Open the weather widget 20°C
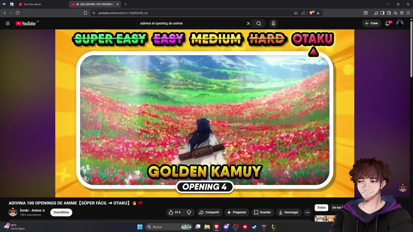413x232 pixels. [x=15, y=227]
